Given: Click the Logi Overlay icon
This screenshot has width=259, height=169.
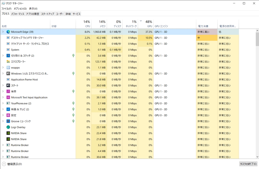Looking at the screenshot, I should 8,127.
